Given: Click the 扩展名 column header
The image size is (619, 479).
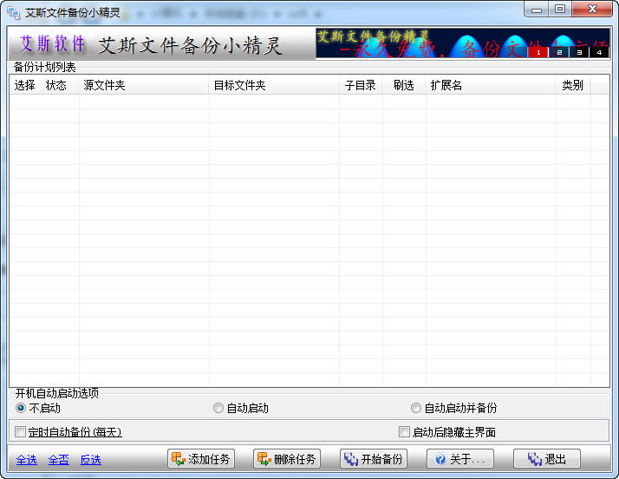Looking at the screenshot, I should (491, 85).
